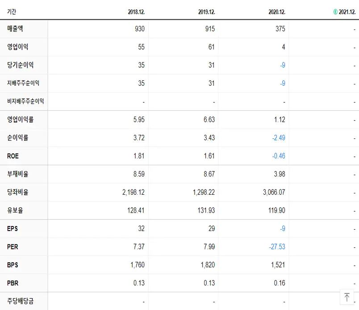Click the scroll-to-top arrow button
Screen dimensions: 359x310
347,297
